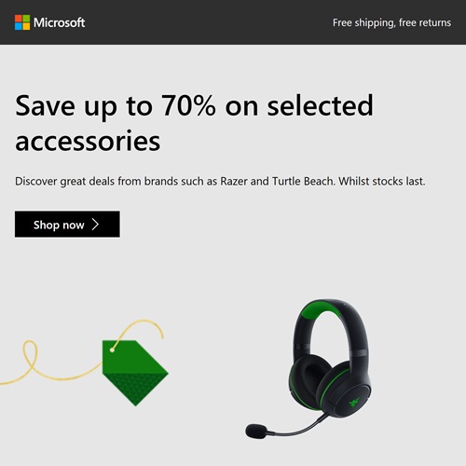This screenshot has width=466, height=466.
Task: Click the headset's microphone tip
Action: [x=256, y=432]
